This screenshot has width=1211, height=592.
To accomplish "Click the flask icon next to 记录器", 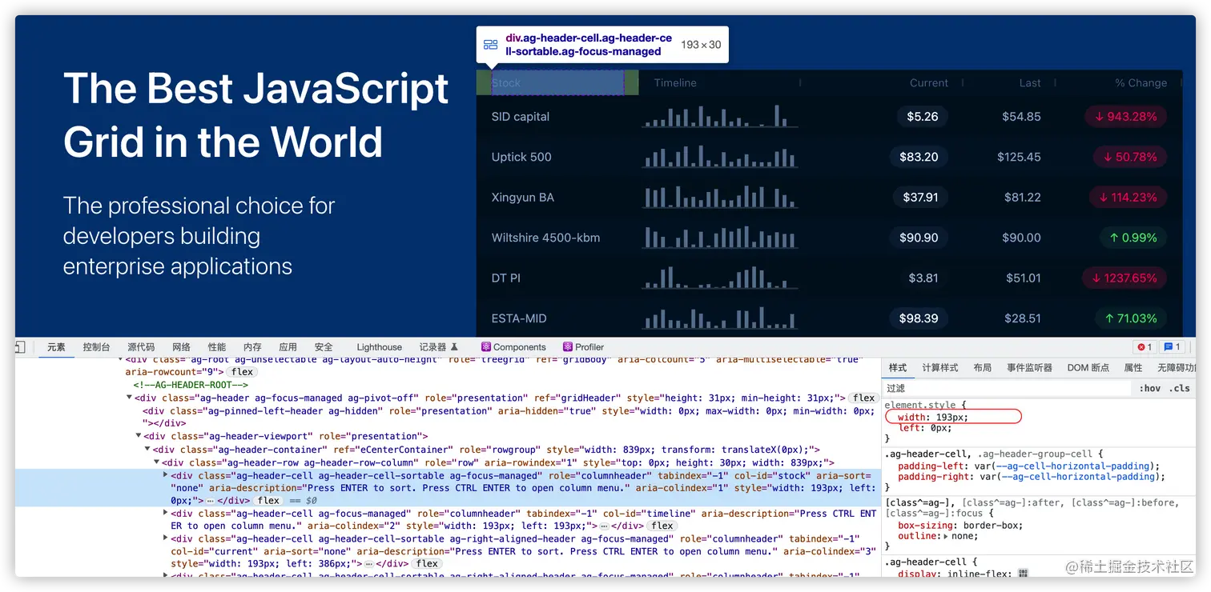I will [454, 347].
